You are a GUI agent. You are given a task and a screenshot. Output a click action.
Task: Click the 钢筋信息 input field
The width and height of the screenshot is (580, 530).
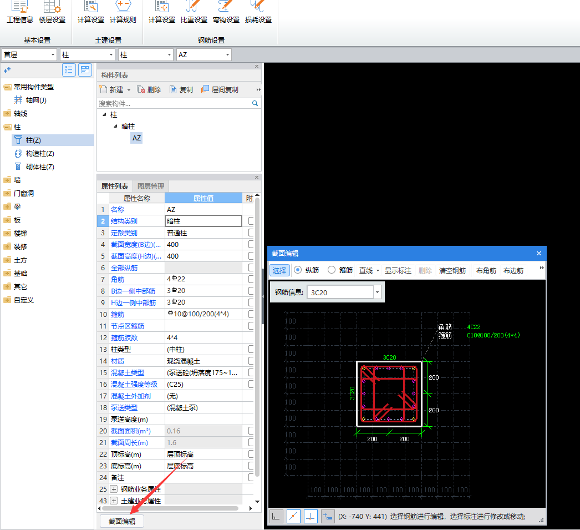(340, 292)
